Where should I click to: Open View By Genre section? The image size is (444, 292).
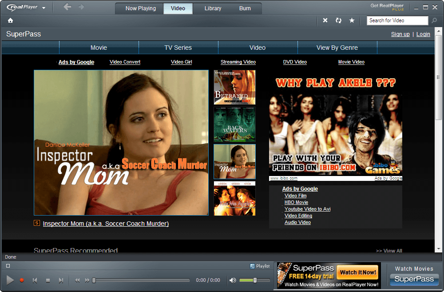tap(337, 48)
